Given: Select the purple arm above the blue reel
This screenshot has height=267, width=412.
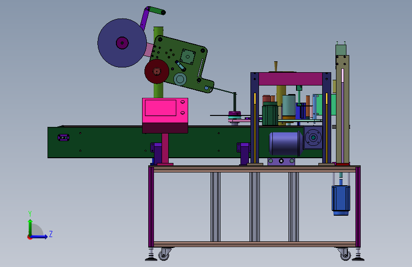Looking at the screenshot, I should (x=144, y=19).
